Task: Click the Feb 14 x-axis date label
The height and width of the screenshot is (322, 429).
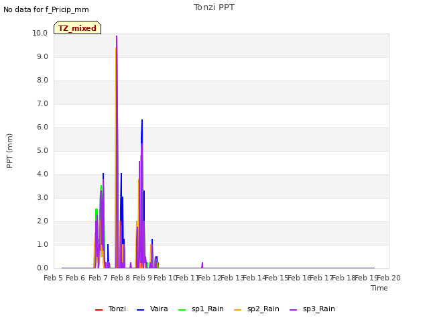Action: click(x=255, y=278)
